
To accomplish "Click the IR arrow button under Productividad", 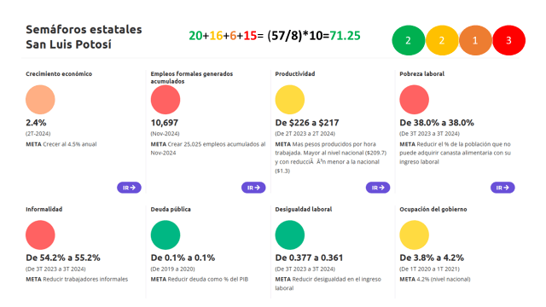I will click(x=378, y=188).
